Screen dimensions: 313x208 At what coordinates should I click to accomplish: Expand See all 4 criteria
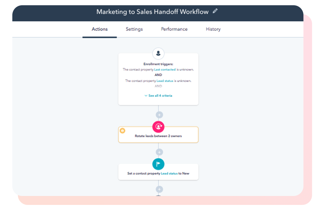pyautogui.click(x=158, y=96)
